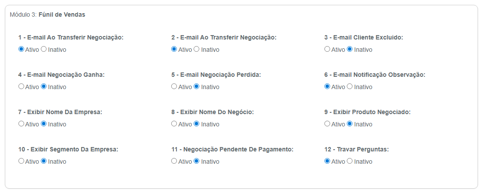
Task: Set option 1 E-mail Ao Transferir Negociação to Inativo
Action: click(43, 49)
